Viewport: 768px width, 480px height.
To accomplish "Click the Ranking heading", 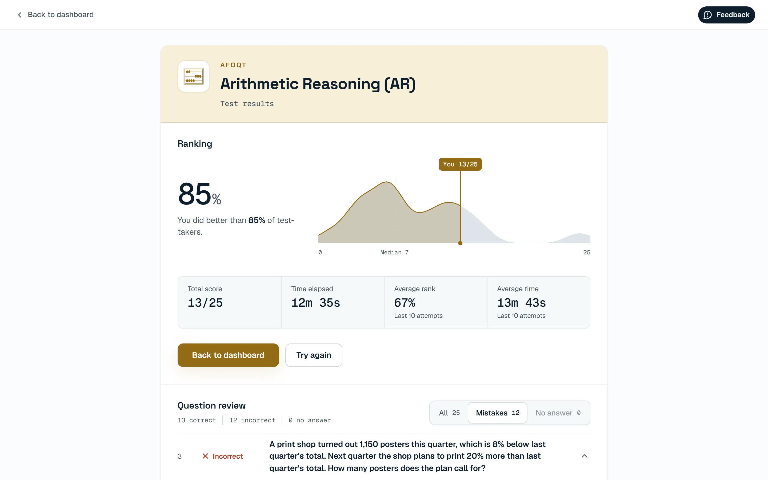I will pyautogui.click(x=195, y=144).
